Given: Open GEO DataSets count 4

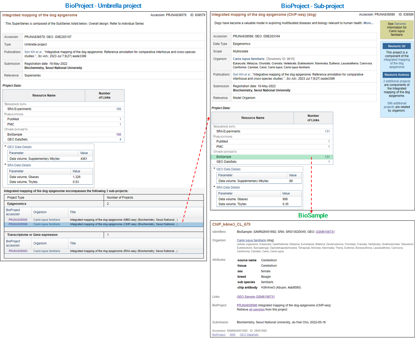Looking at the screenshot, I should [120, 140].
